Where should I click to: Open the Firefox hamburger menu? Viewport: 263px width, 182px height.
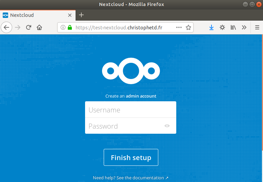[x=257, y=27]
